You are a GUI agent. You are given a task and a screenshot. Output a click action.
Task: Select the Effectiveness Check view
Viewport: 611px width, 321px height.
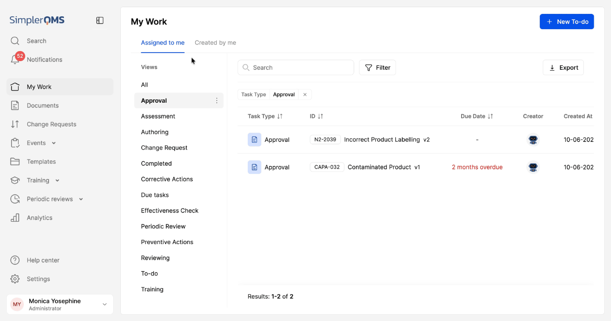click(179, 211)
